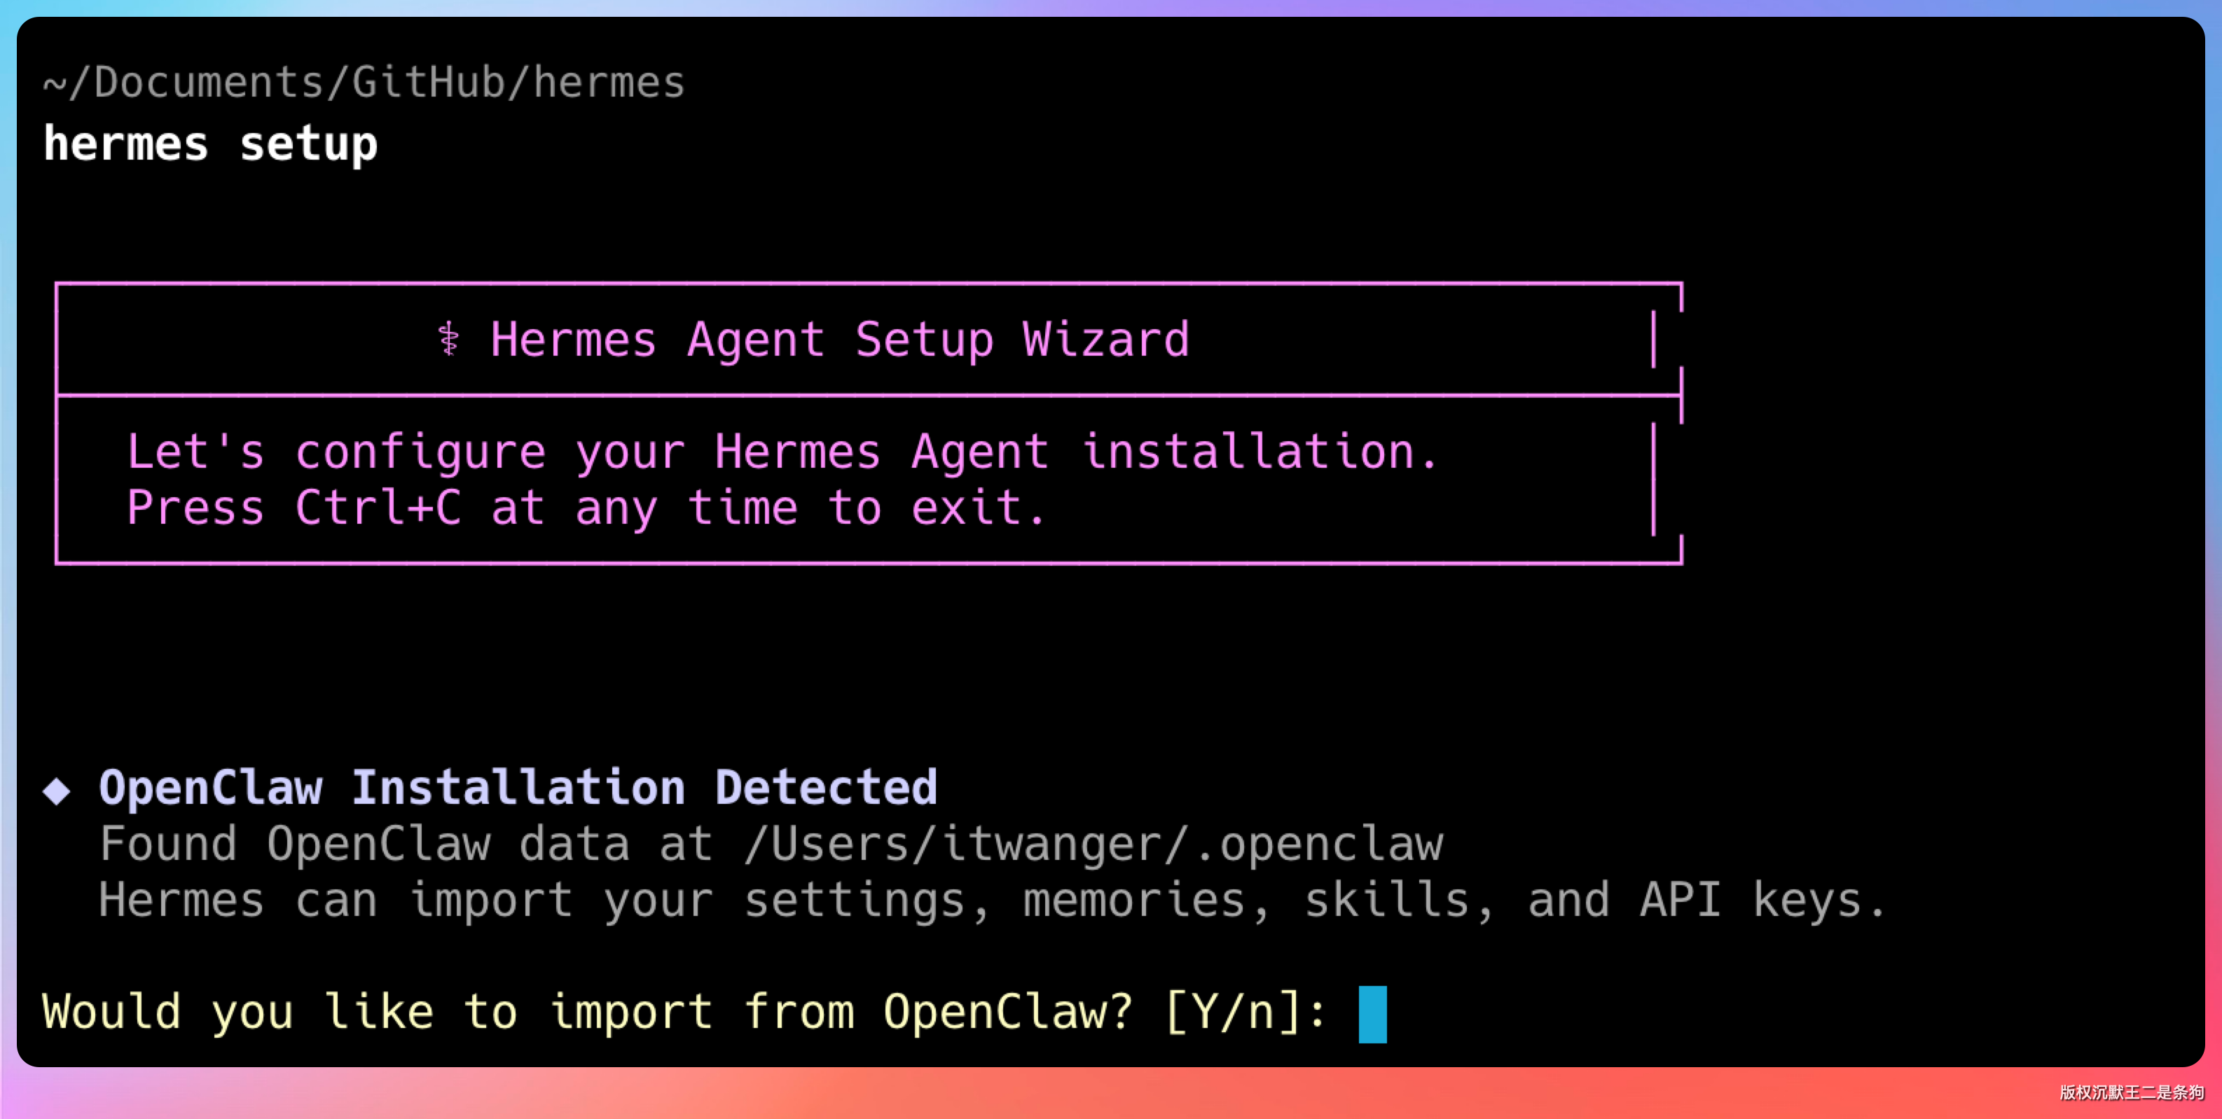Click the ~/Documents/GitHub/hermes directory path

point(364,83)
